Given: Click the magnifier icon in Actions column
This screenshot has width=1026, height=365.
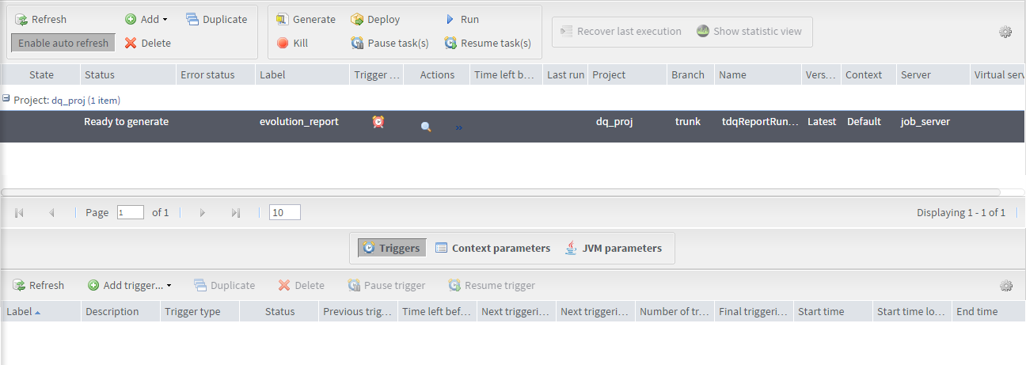Looking at the screenshot, I should tap(426, 127).
